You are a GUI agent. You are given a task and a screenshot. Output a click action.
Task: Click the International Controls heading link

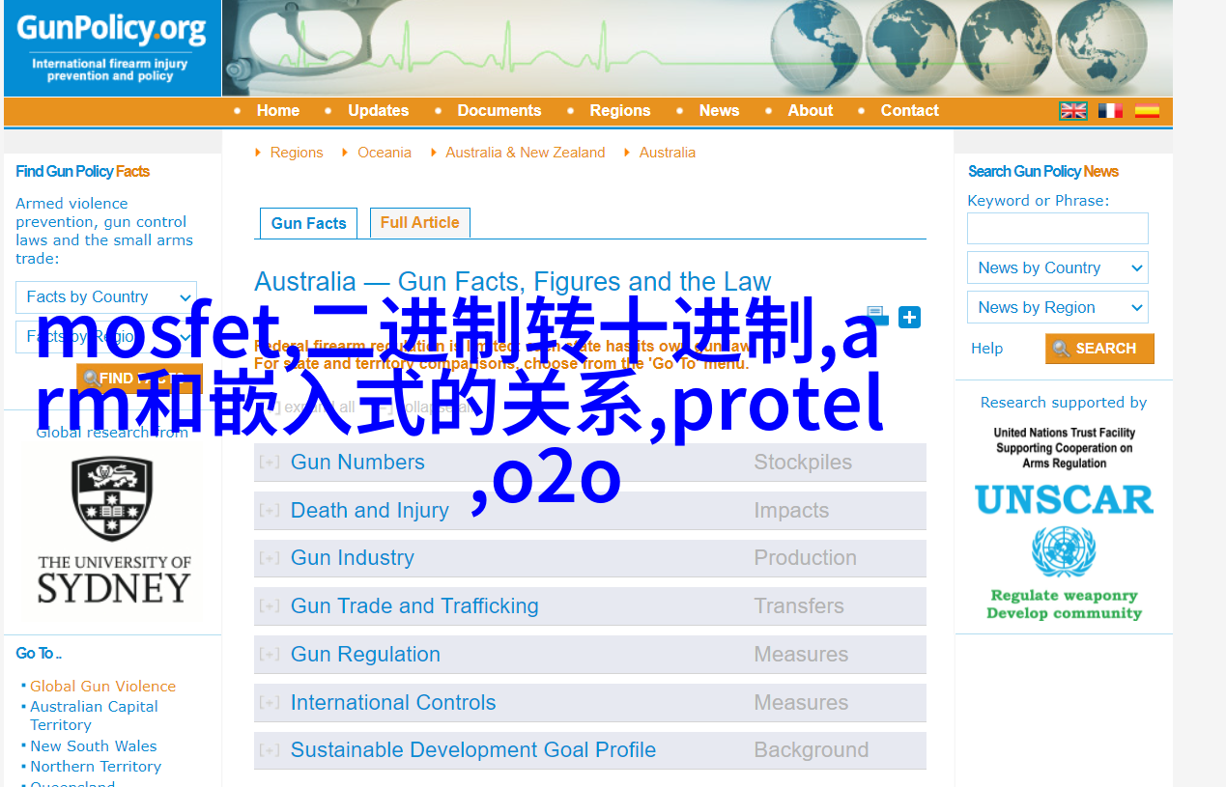pos(393,703)
